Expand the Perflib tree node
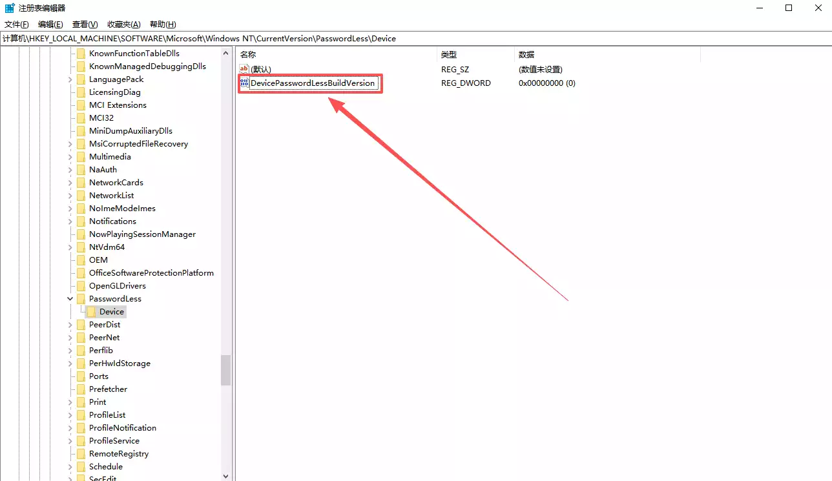832x481 pixels. tap(70, 351)
